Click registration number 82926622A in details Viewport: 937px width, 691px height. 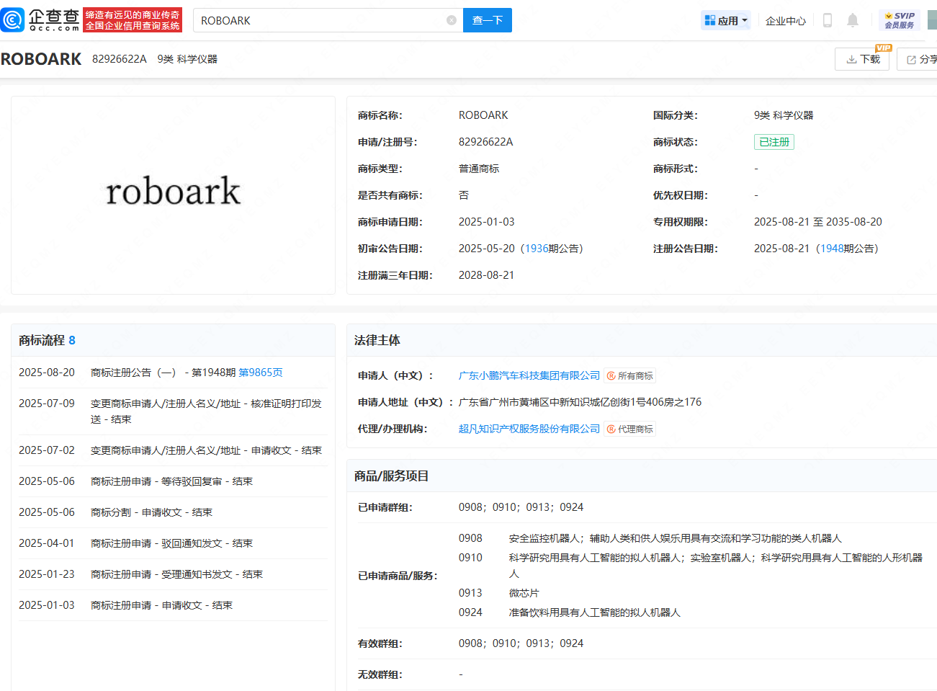(486, 142)
